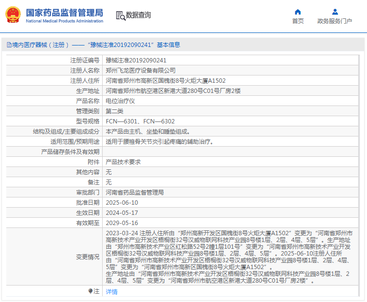This screenshot has height=302, width=367.
Task: Click the 首页 home icon
Action: pos(298,12)
